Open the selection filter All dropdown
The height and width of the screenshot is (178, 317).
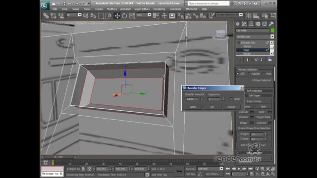(x=80, y=15)
